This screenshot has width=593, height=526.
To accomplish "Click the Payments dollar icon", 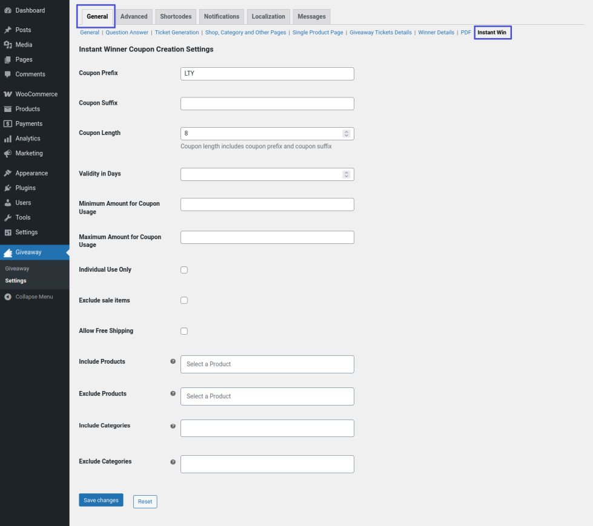I will (x=7, y=123).
